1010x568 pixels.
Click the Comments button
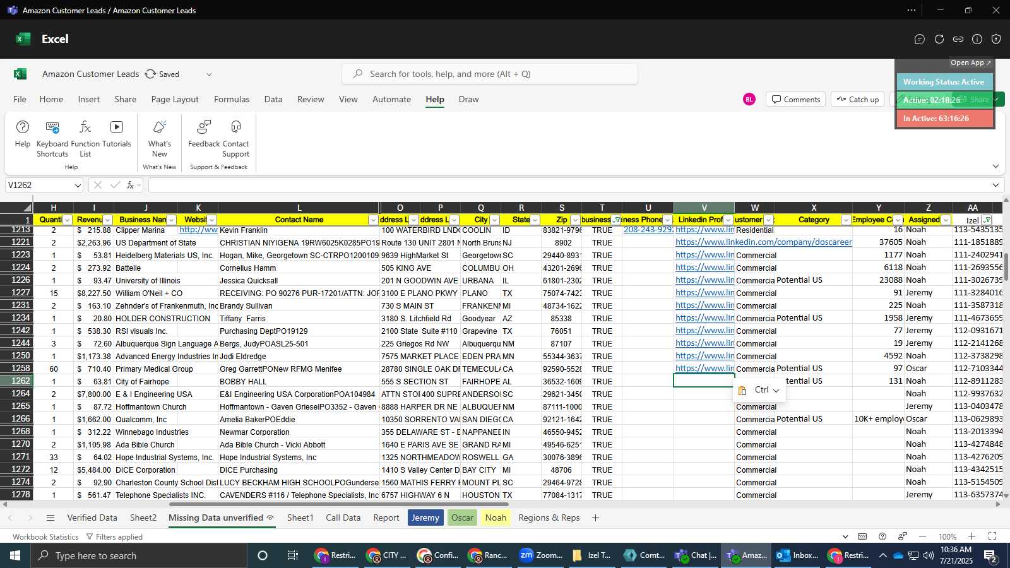point(795,99)
